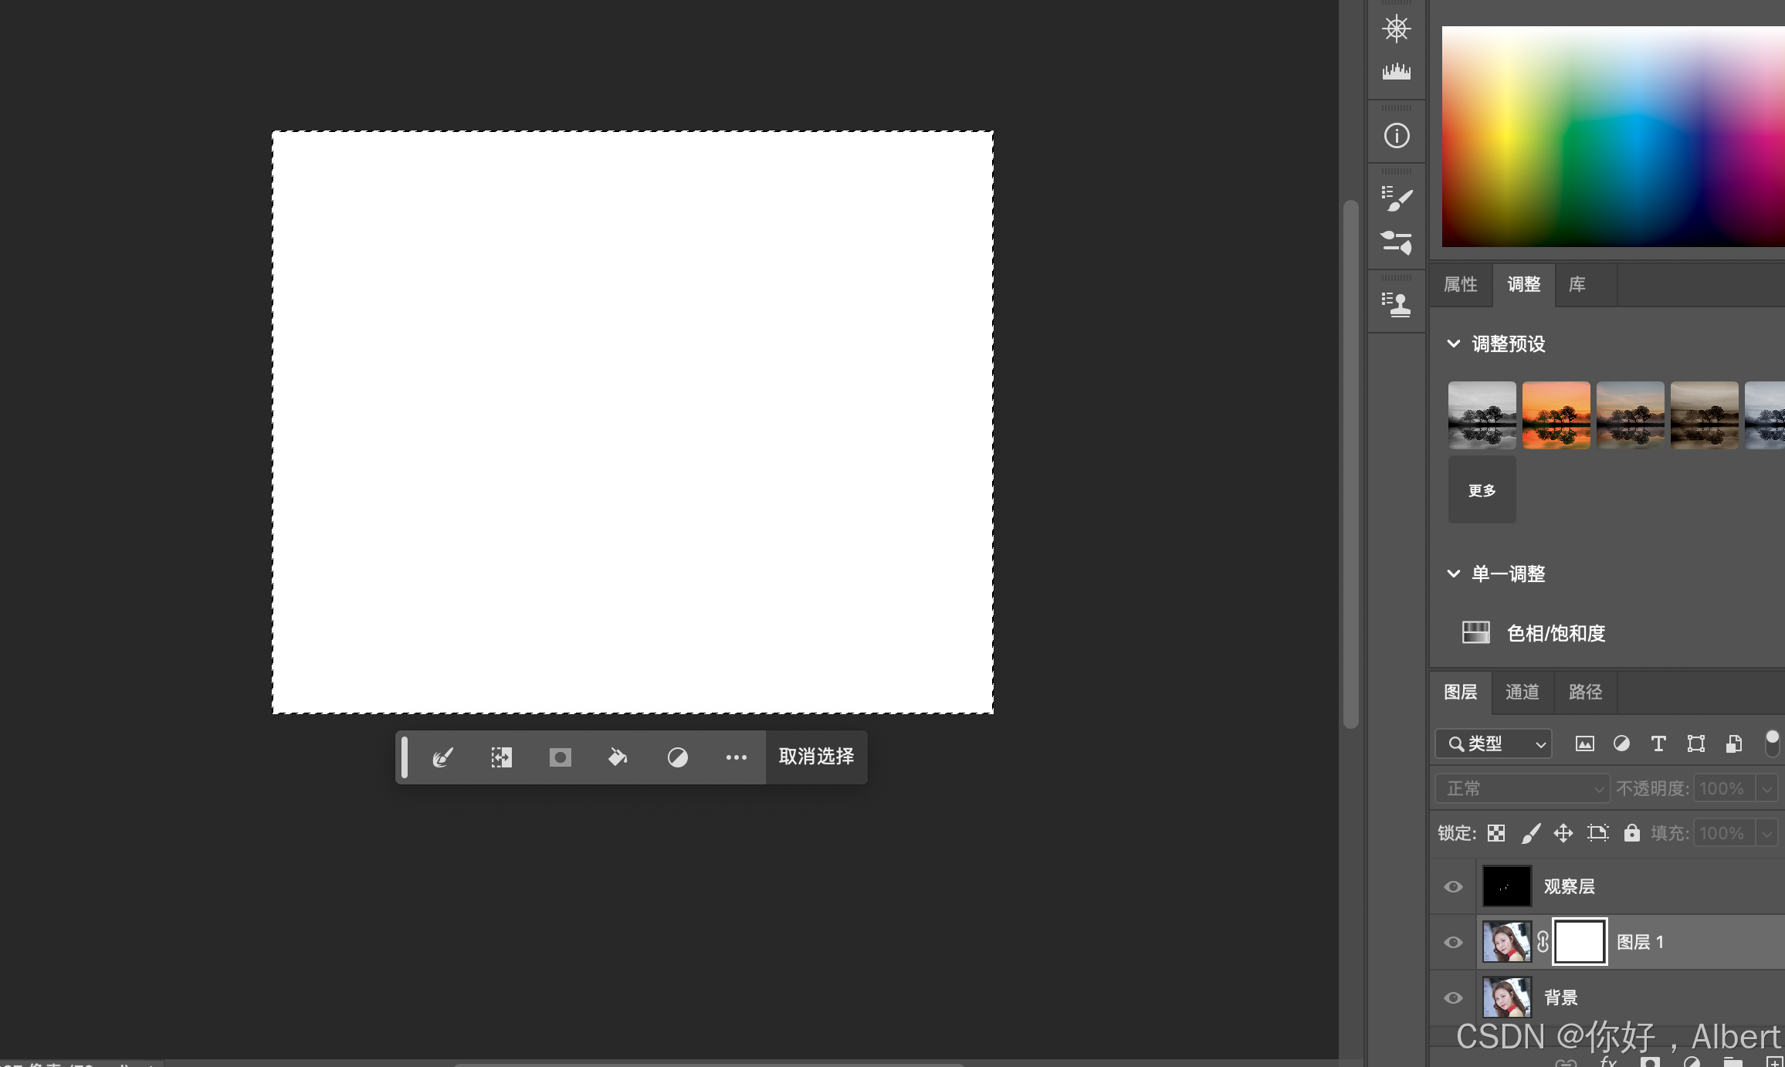Image resolution: width=1785 pixels, height=1067 pixels.
Task: Click the 取消选择 button
Action: tap(816, 757)
